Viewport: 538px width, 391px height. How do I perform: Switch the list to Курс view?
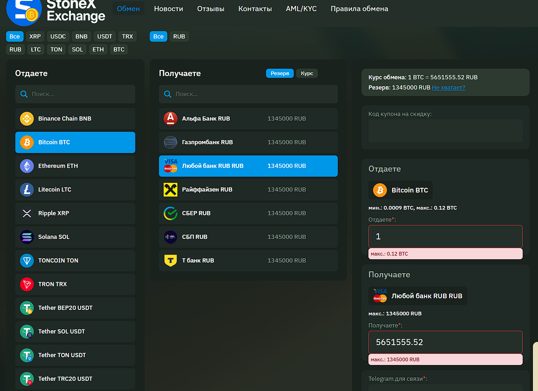pos(307,73)
